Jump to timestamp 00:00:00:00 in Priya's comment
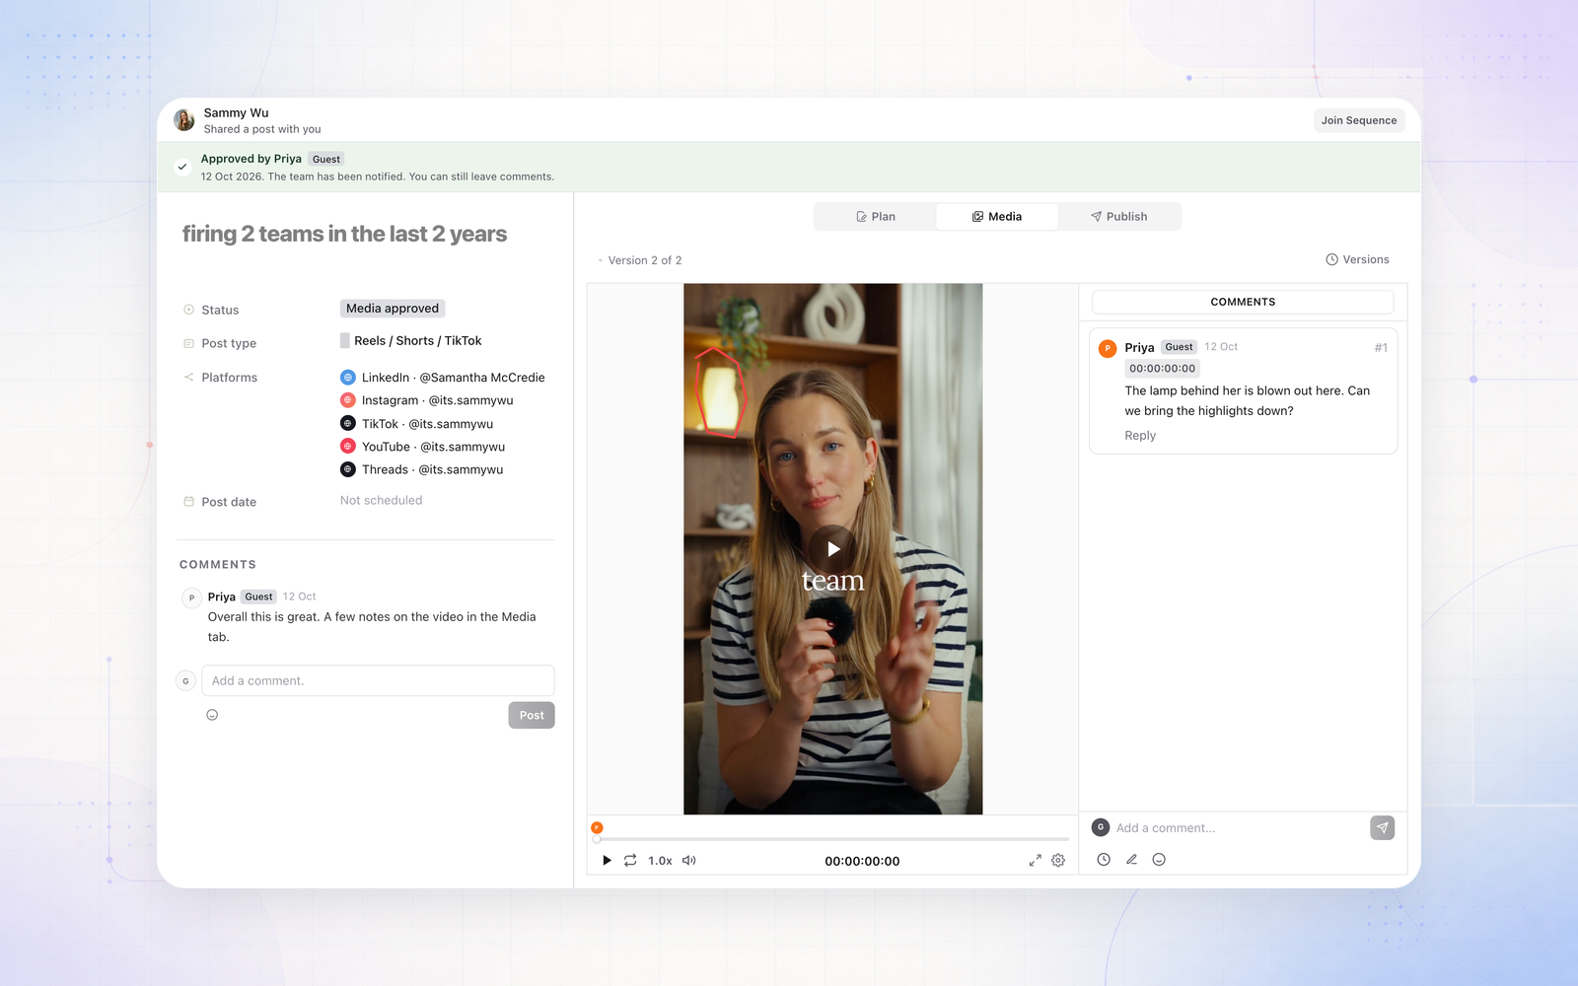The height and width of the screenshot is (986, 1578). [1162, 369]
